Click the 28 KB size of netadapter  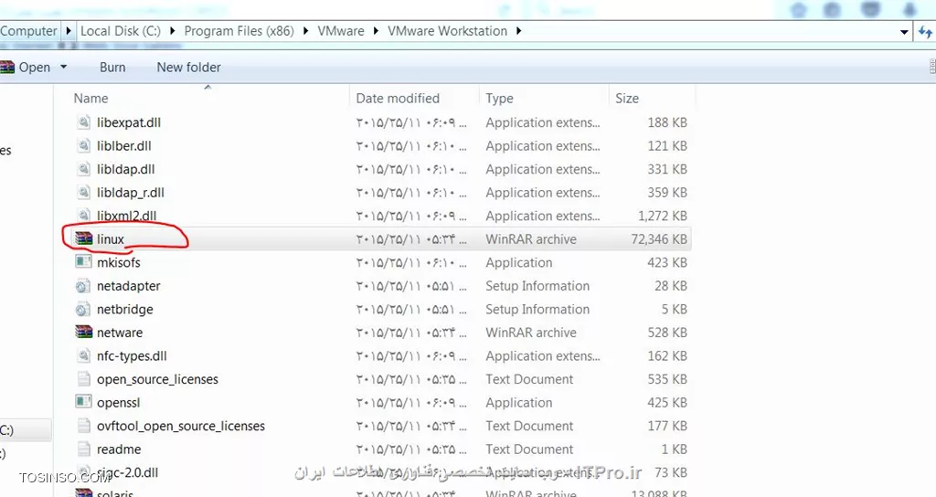click(671, 286)
